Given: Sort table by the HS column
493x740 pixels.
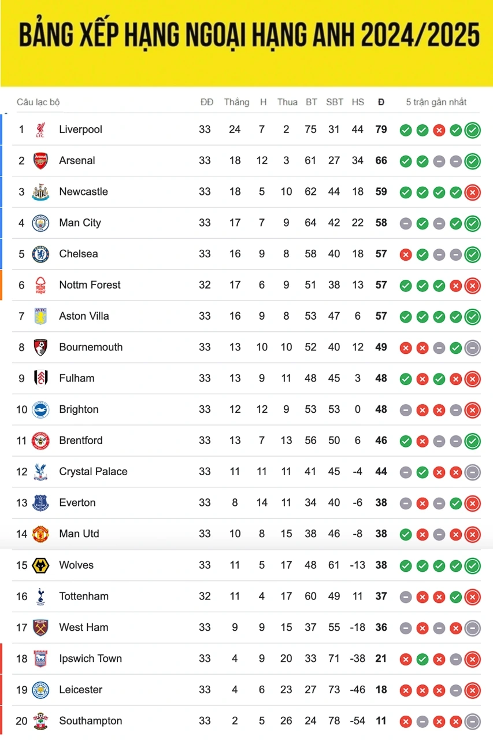Looking at the screenshot, I should point(358,102).
